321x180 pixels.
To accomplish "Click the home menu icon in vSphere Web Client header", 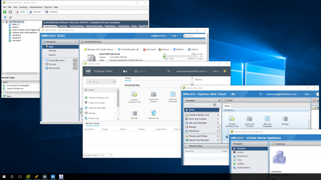I will coord(233,94).
